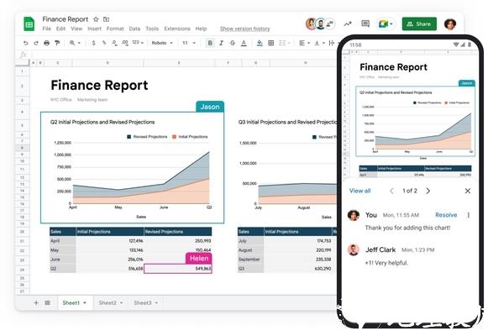Close the comments panel on phone
The height and width of the screenshot is (336, 504).
(468, 191)
